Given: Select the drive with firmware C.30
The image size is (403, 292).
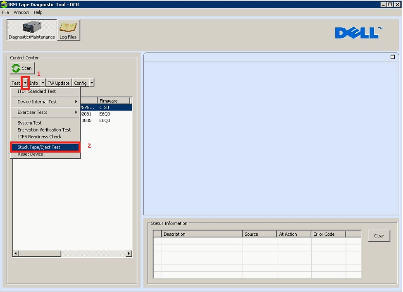Looking at the screenshot, I should (105, 107).
